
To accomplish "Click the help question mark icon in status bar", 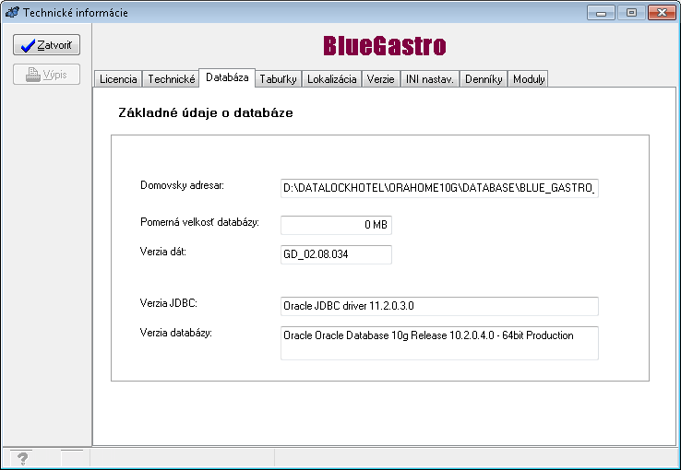I will 22,458.
